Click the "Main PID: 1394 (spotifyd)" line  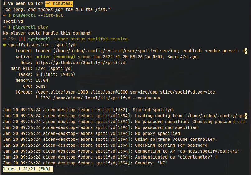tap(42, 69)
